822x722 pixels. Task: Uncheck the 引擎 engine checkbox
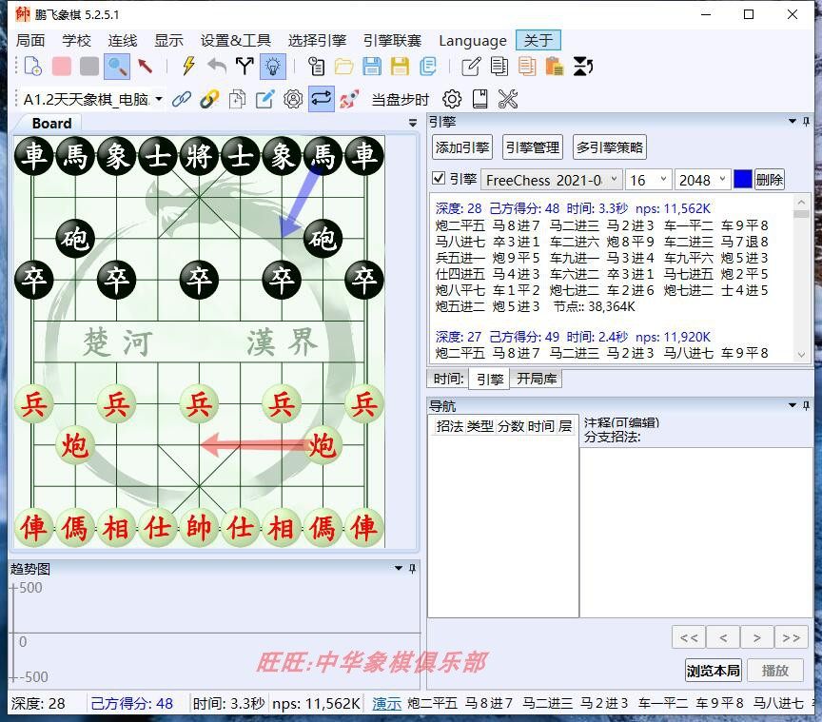pyautogui.click(x=439, y=179)
